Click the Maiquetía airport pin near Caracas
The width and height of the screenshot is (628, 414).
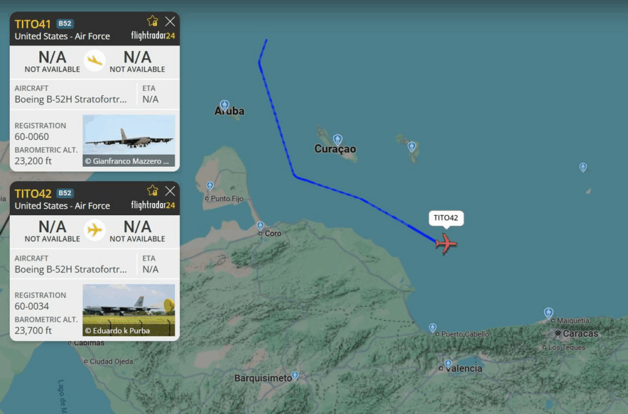click(x=549, y=313)
